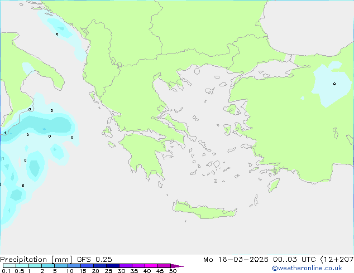Click the '50' legend label
Image resolution: width=354 pixels, height=273 pixels.
click(x=173, y=271)
